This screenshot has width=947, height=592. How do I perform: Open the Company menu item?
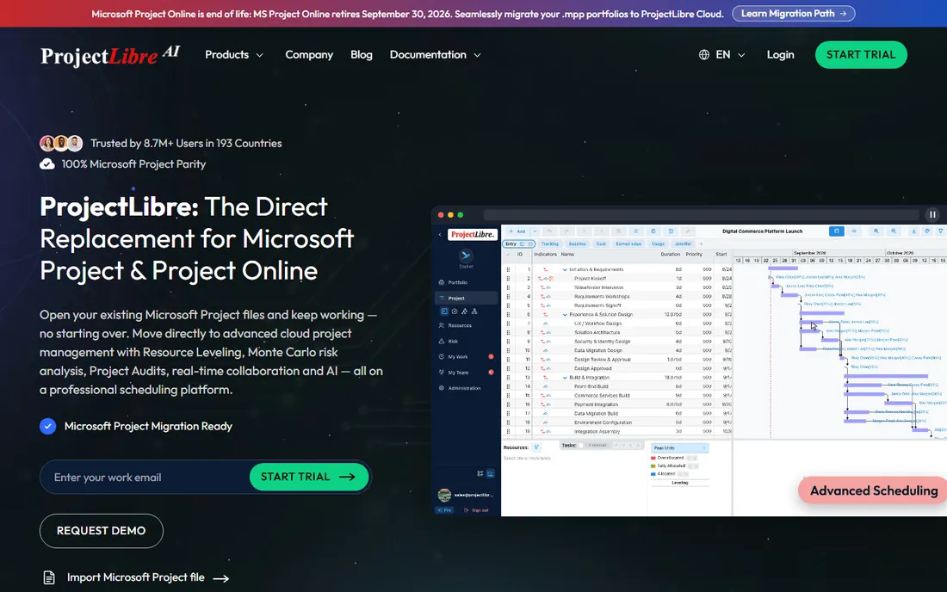tap(309, 55)
